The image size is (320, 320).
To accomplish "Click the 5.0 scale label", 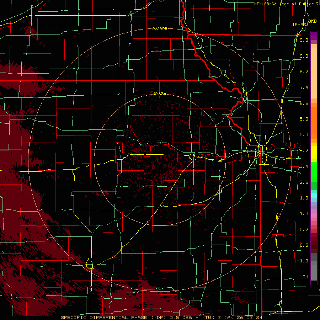I will (304, 135).
